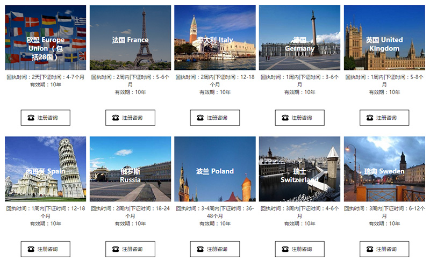Click 注册咨询 button under Europe Union
This screenshot has height=261, width=430.
click(45, 118)
